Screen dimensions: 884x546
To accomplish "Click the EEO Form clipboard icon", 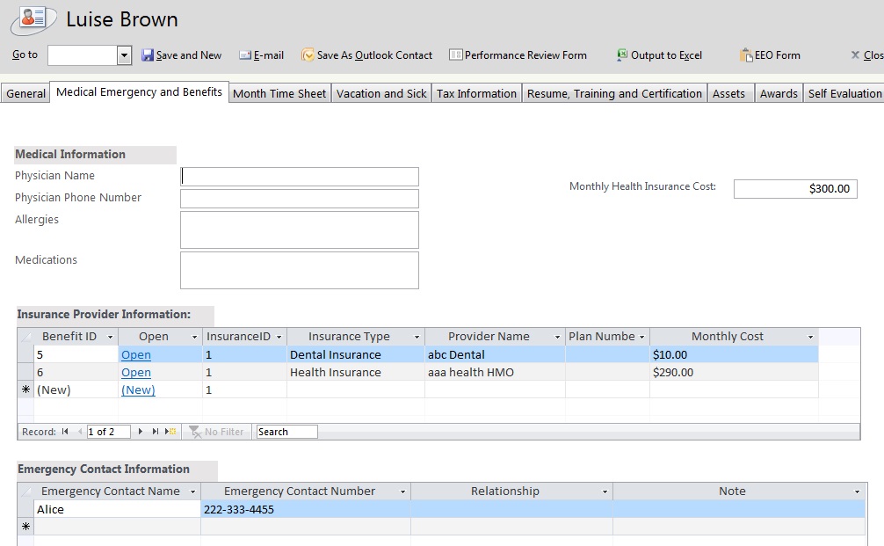I will click(746, 55).
